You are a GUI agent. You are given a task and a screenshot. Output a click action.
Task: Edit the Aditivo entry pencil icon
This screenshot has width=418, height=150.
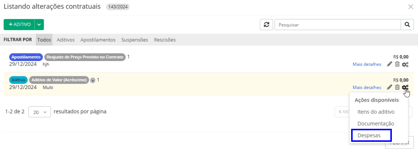389,87
